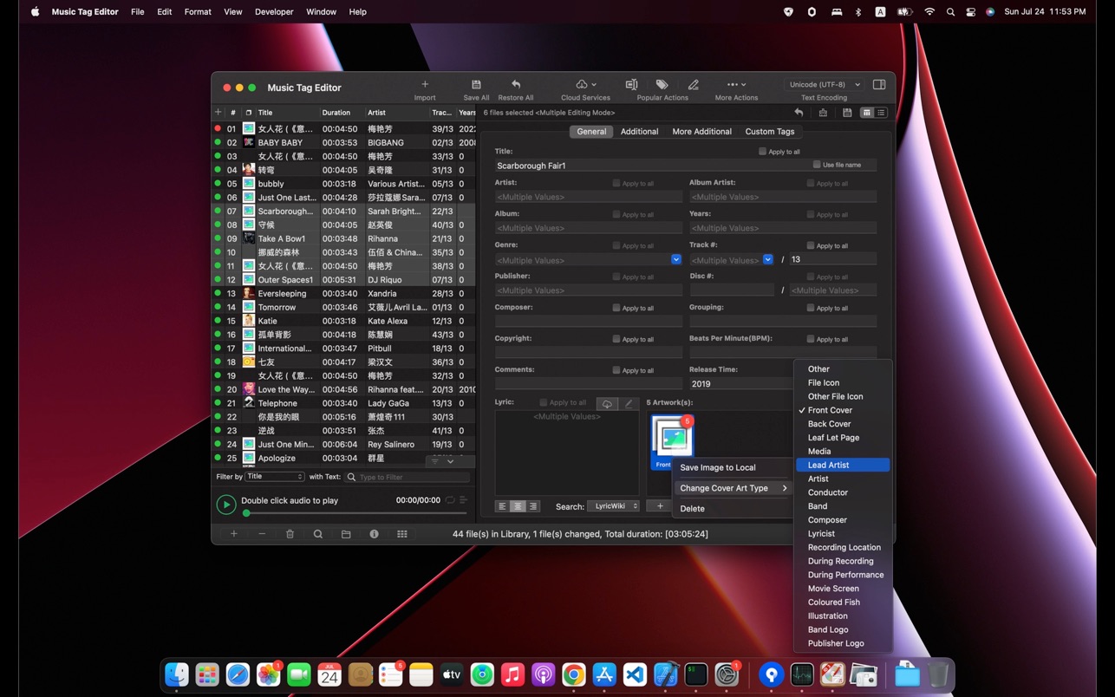Viewport: 1115px width, 697px height.
Task: Toggle the right sidebar panel icon
Action: pyautogui.click(x=879, y=85)
